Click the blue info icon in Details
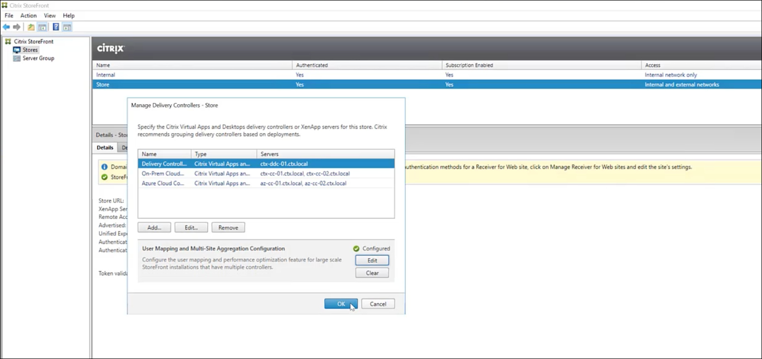This screenshot has width=762, height=359. point(104,167)
